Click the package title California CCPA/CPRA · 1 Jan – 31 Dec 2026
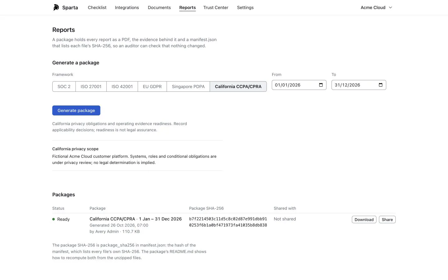 pos(136,219)
